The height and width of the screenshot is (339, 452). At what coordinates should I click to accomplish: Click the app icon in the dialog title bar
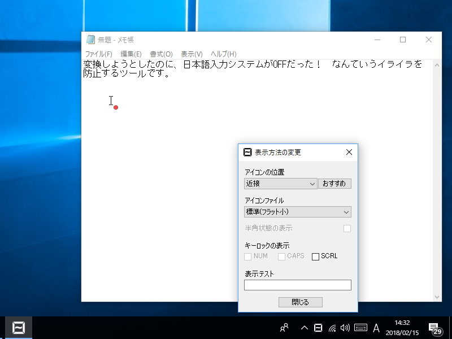click(x=247, y=152)
